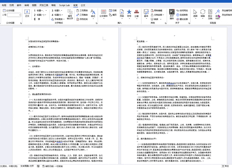Click 限制编辑 restrict editing
Image resolution: width=232 pixels, height=168 pixels.
(x=157, y=11)
